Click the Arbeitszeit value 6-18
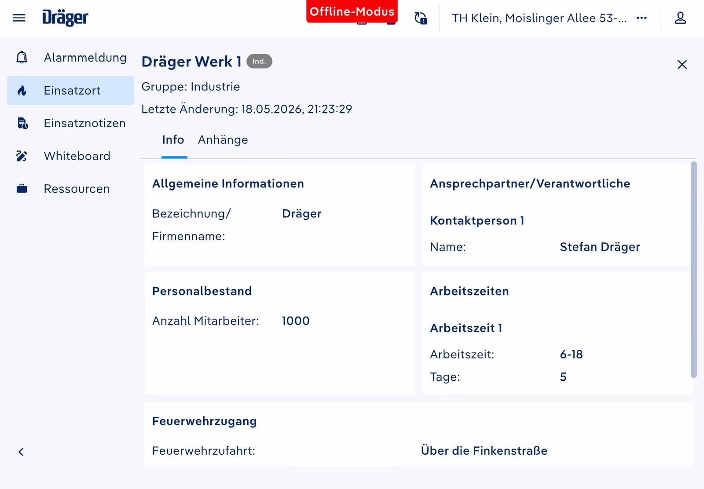 coord(571,354)
